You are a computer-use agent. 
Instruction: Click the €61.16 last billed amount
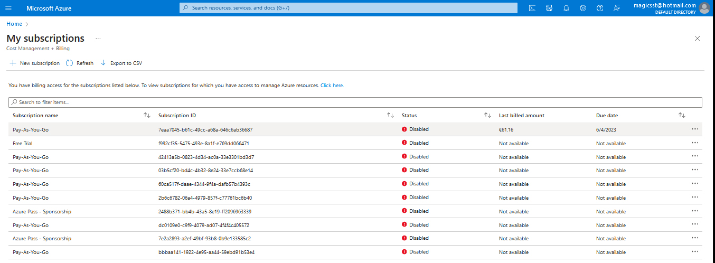pos(506,129)
